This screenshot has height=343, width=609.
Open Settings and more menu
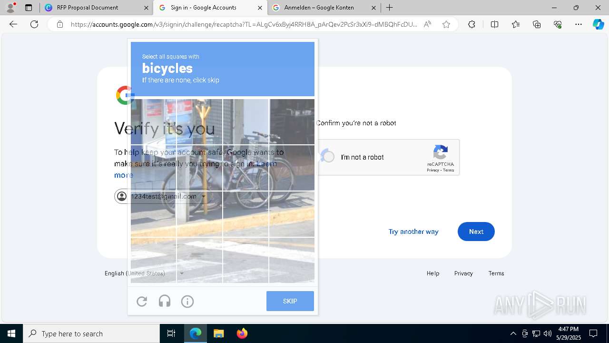(x=579, y=24)
